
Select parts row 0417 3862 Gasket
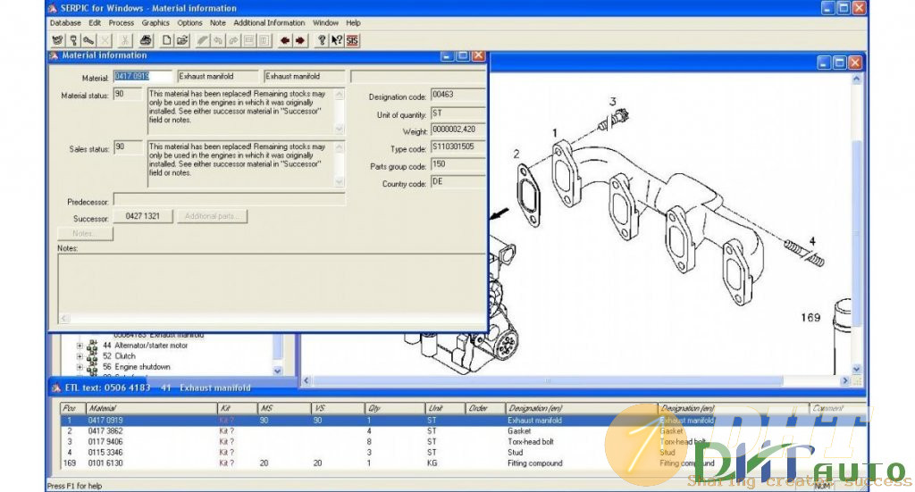click(462, 430)
